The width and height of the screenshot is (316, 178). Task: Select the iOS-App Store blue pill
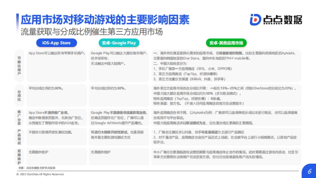(56, 43)
